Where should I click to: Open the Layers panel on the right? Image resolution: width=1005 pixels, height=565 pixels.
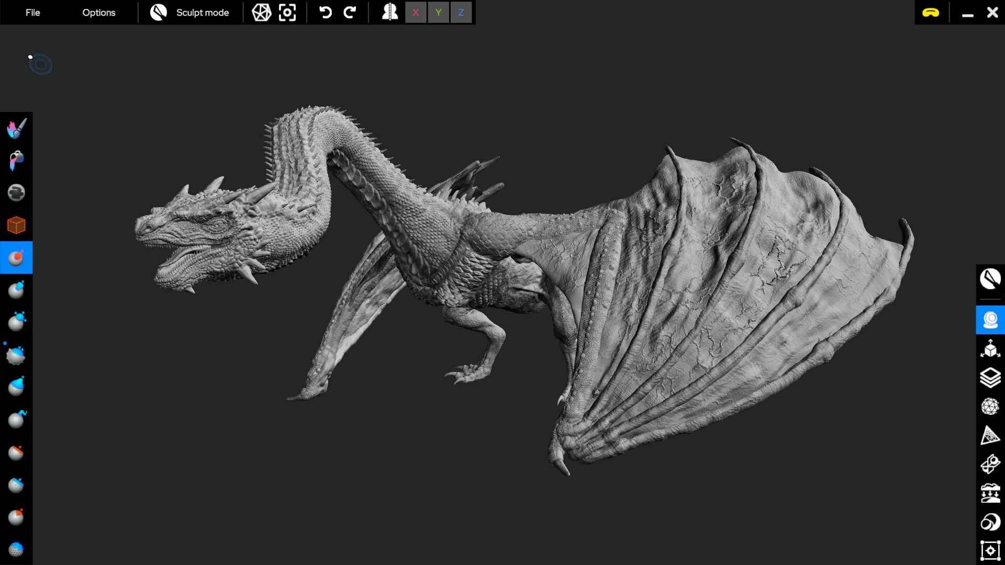[x=991, y=379]
